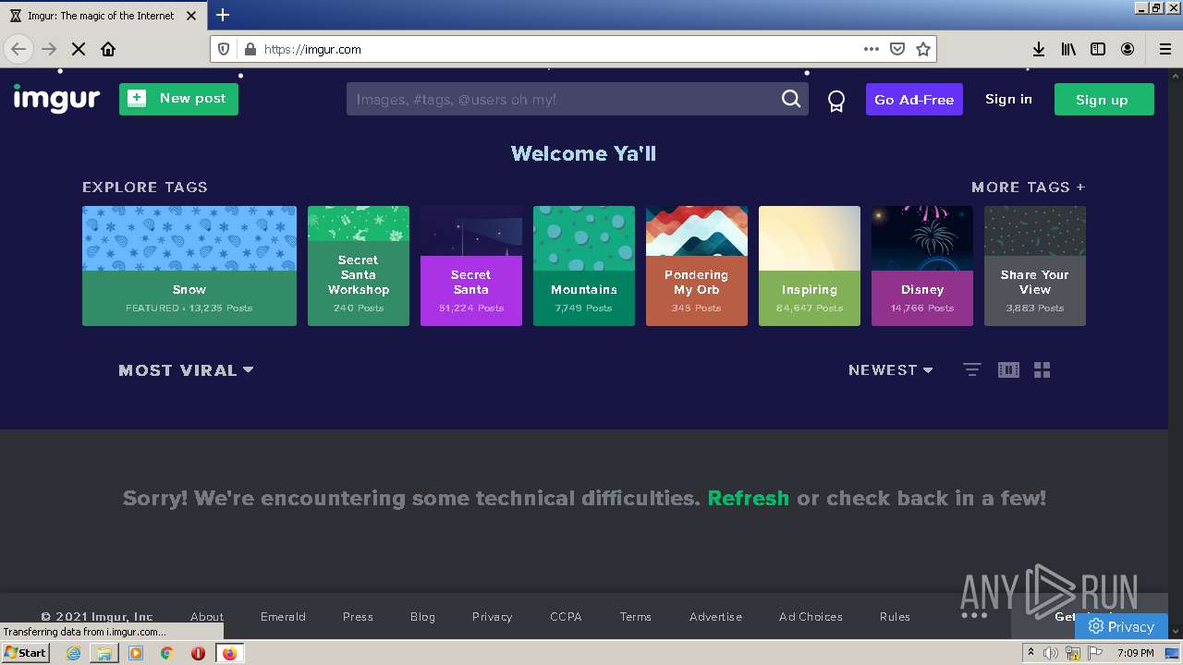Open Firefox hamburger menu

(1165, 49)
